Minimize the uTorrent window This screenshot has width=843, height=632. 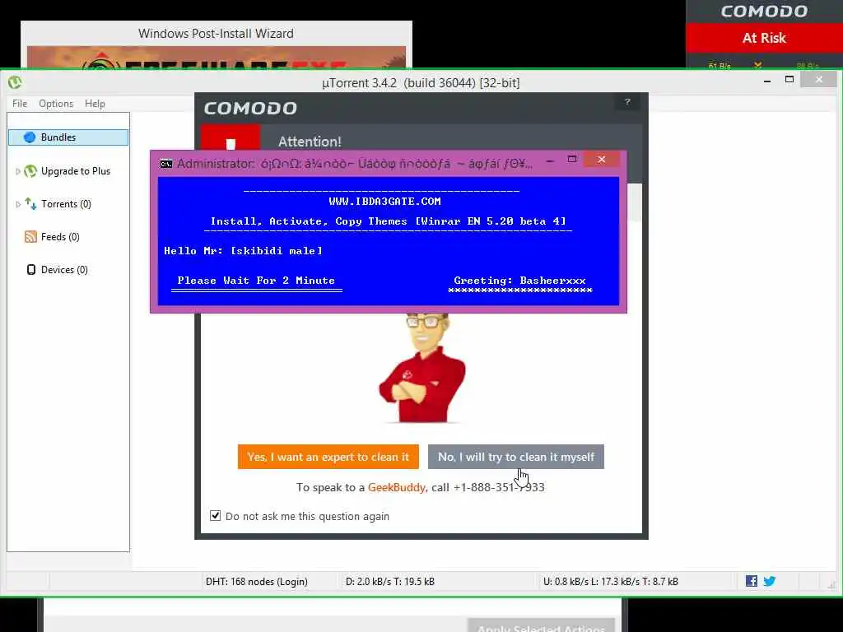pyautogui.click(x=767, y=81)
